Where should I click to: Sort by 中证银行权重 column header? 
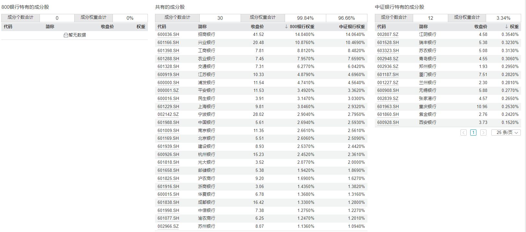click(x=352, y=27)
